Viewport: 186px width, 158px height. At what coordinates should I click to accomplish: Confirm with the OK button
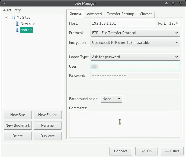(147, 151)
